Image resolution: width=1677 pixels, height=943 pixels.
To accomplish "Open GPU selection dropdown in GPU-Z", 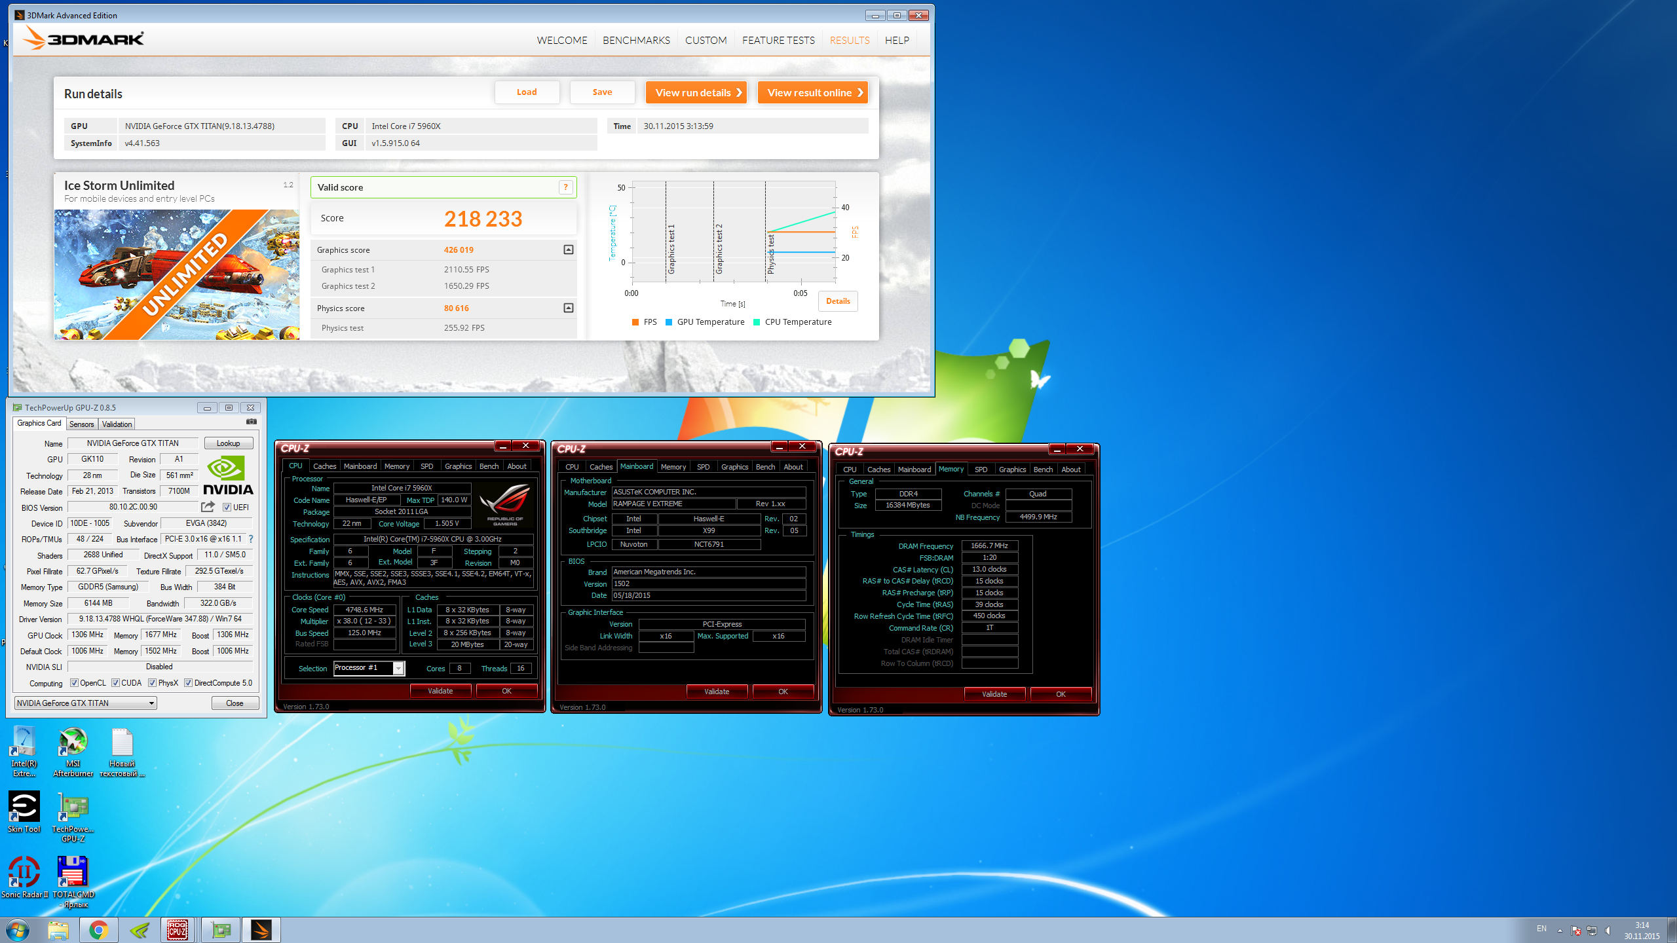I will point(86,703).
